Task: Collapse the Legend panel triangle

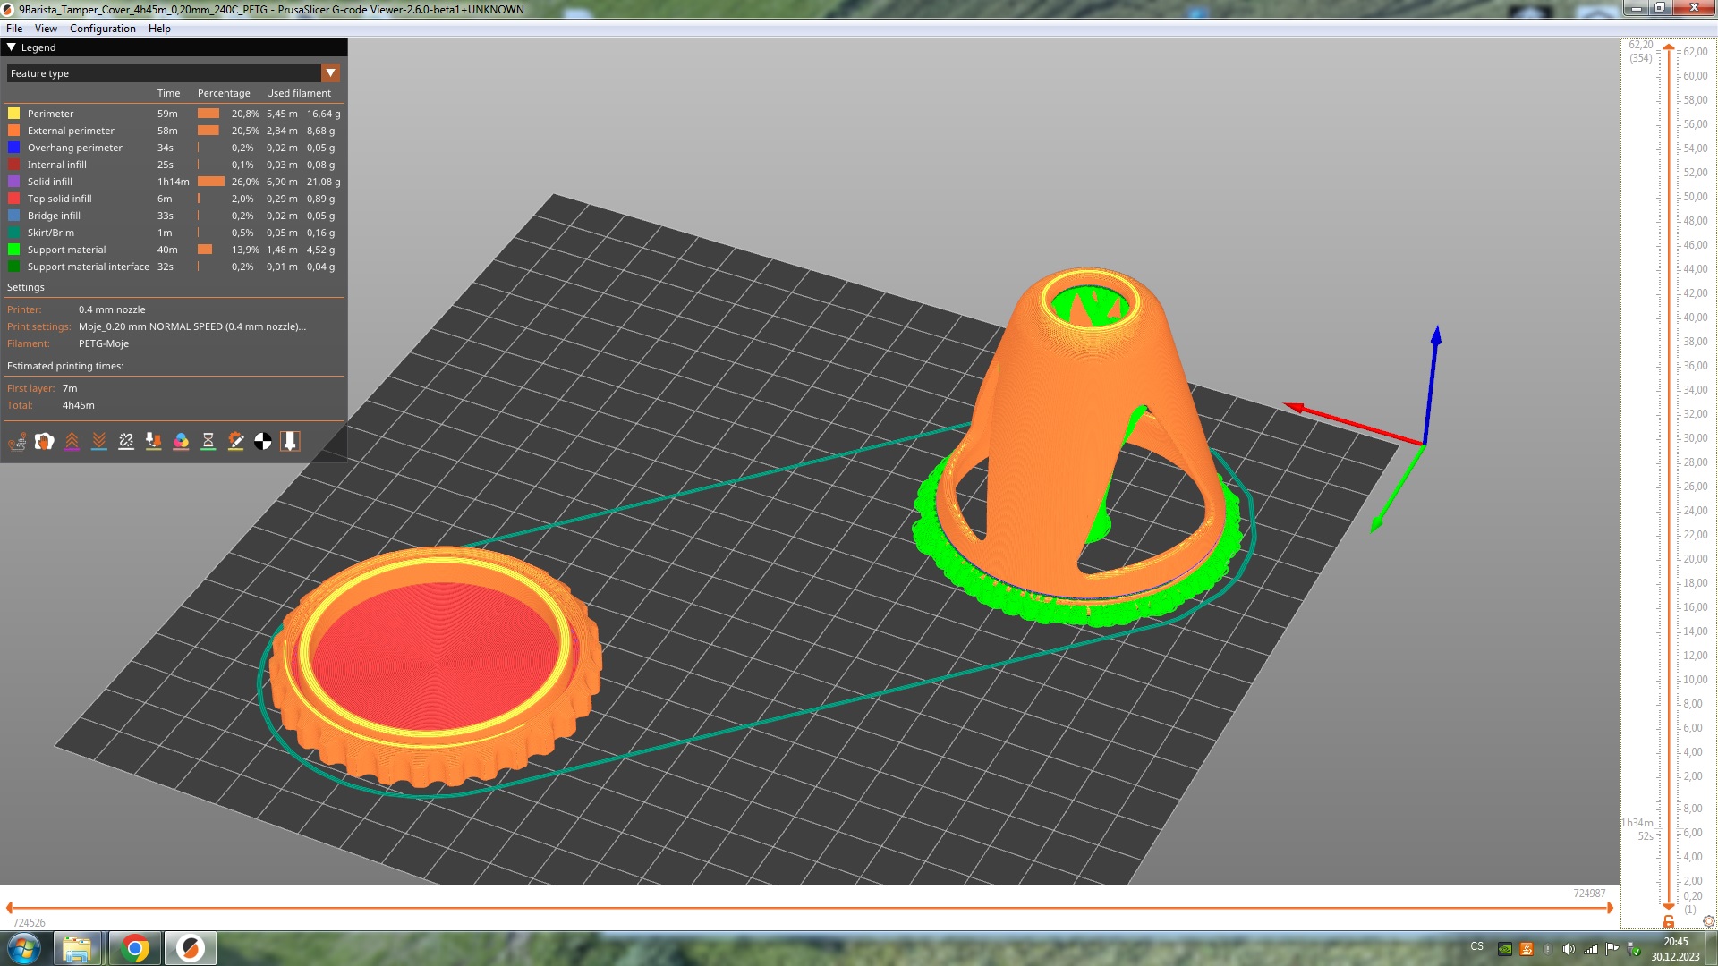Action: point(12,47)
